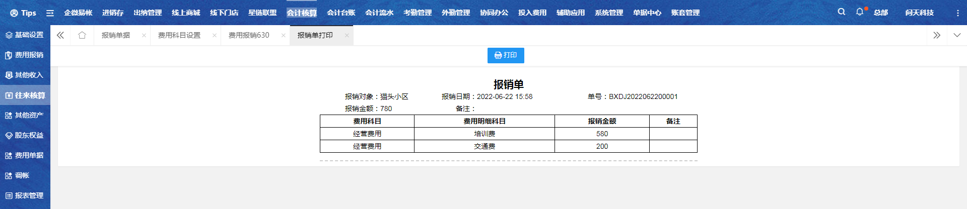Open the 账套管理 top menu
This screenshot has height=209, width=967.
(x=685, y=13)
